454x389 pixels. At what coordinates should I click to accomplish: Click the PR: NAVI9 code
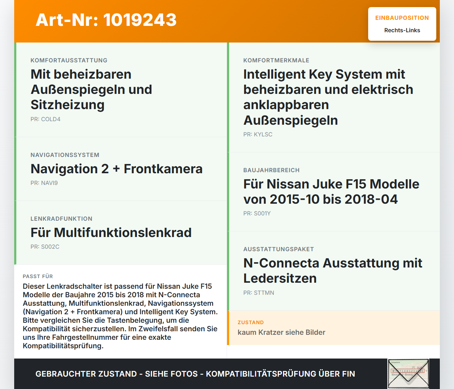tap(44, 183)
